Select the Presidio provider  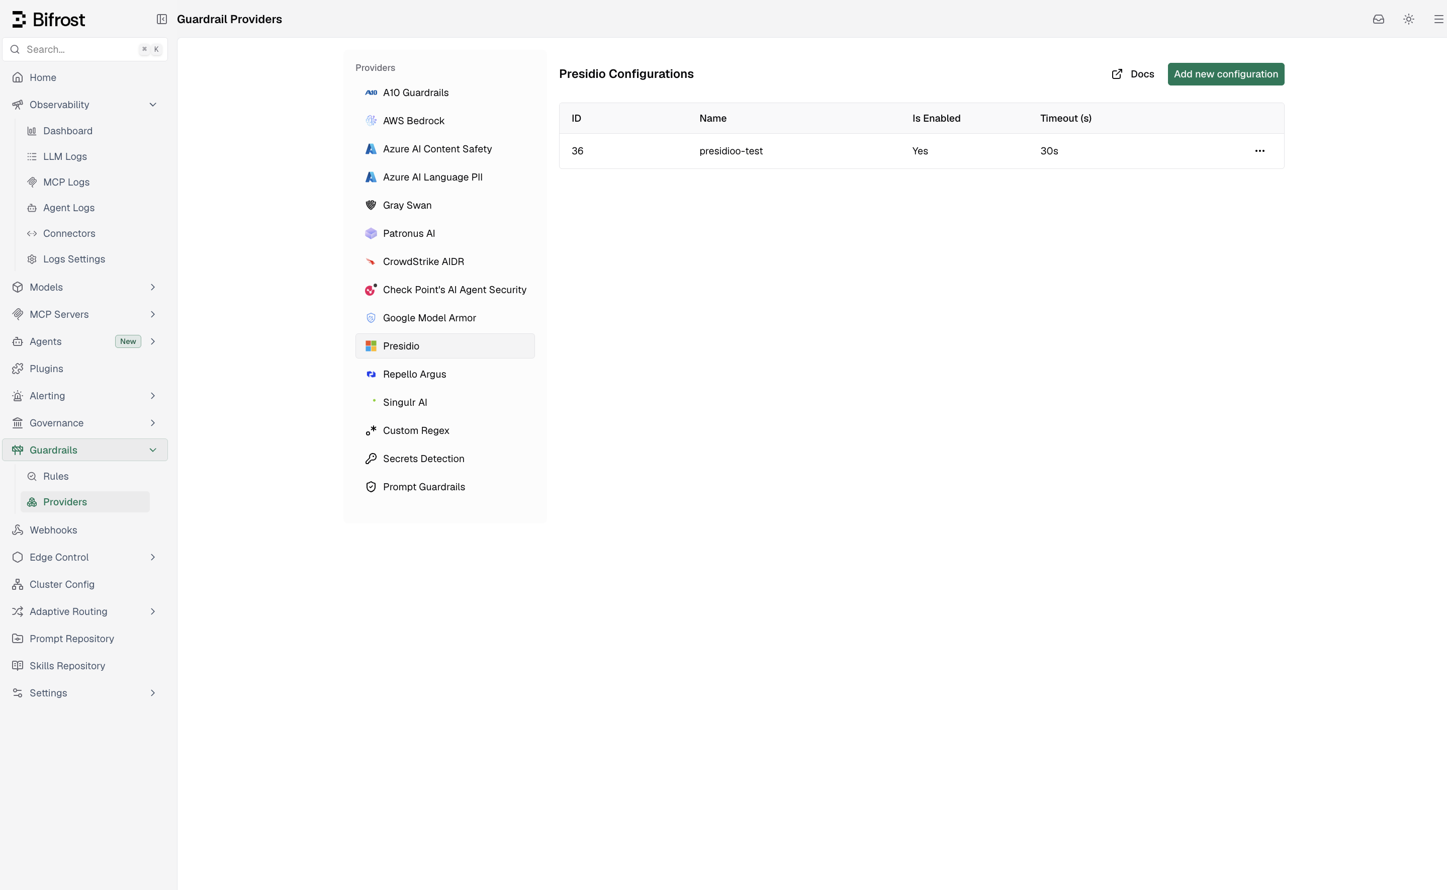445,346
